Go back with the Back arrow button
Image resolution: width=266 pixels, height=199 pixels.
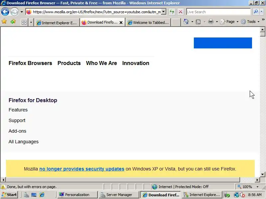pyautogui.click(x=5, y=12)
